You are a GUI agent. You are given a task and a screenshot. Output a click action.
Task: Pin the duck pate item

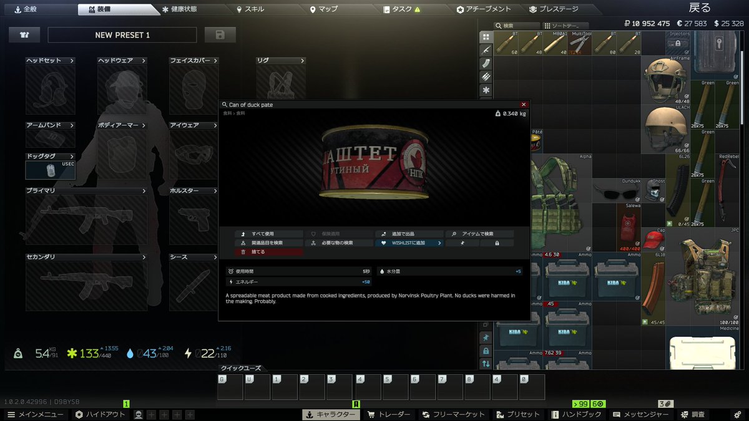click(463, 243)
